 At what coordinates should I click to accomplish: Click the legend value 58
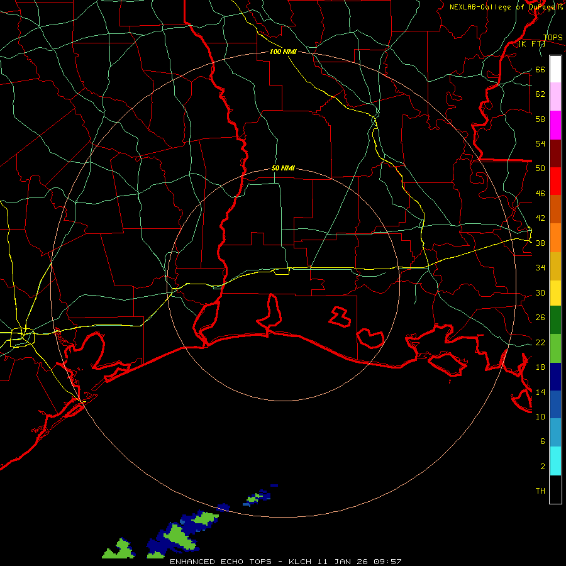click(540, 119)
